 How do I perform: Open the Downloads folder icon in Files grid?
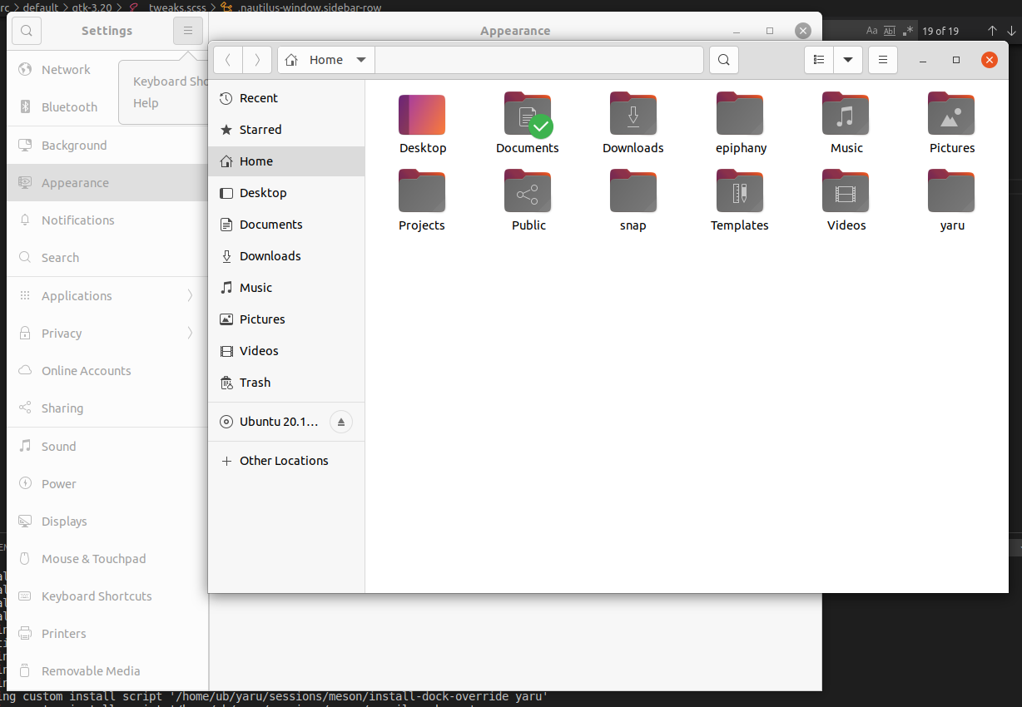(x=633, y=115)
